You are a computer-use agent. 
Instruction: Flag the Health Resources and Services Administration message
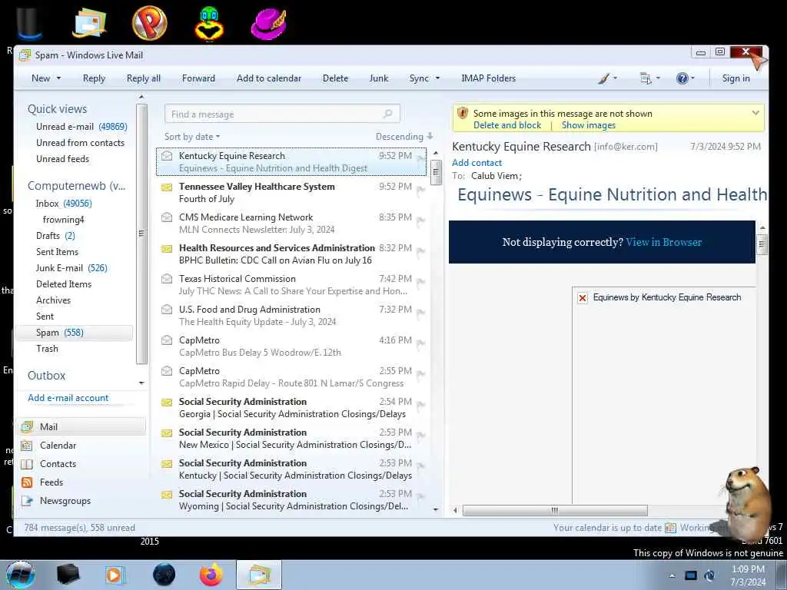(x=420, y=251)
